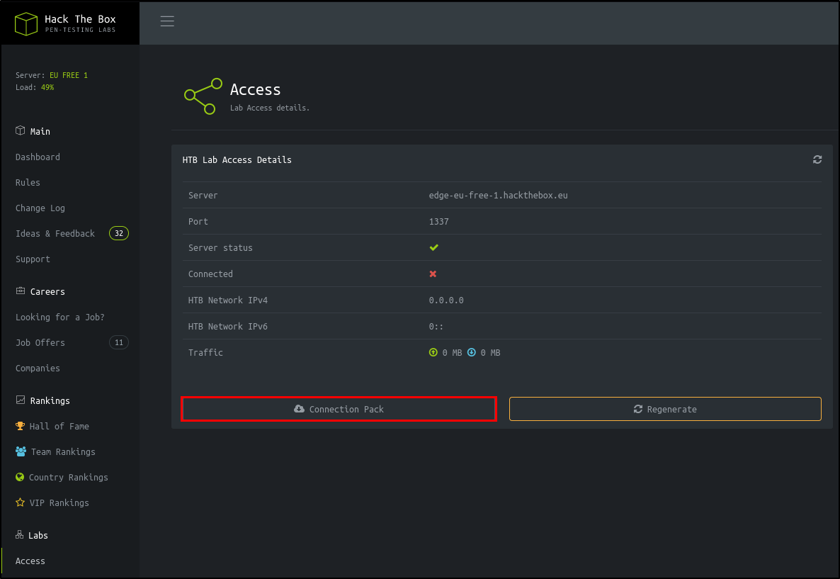Click the Connected row label
Image resolution: width=840 pixels, height=579 pixels.
click(x=210, y=274)
